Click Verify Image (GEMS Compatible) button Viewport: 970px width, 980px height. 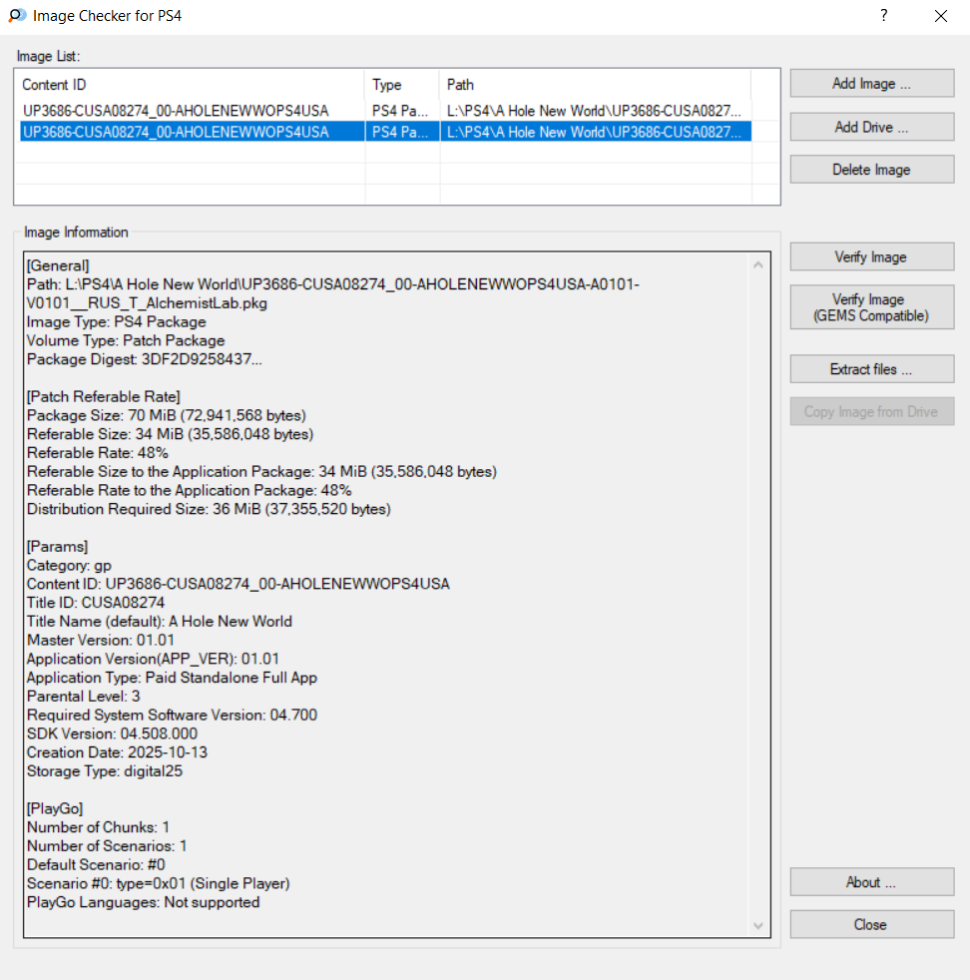(x=871, y=307)
